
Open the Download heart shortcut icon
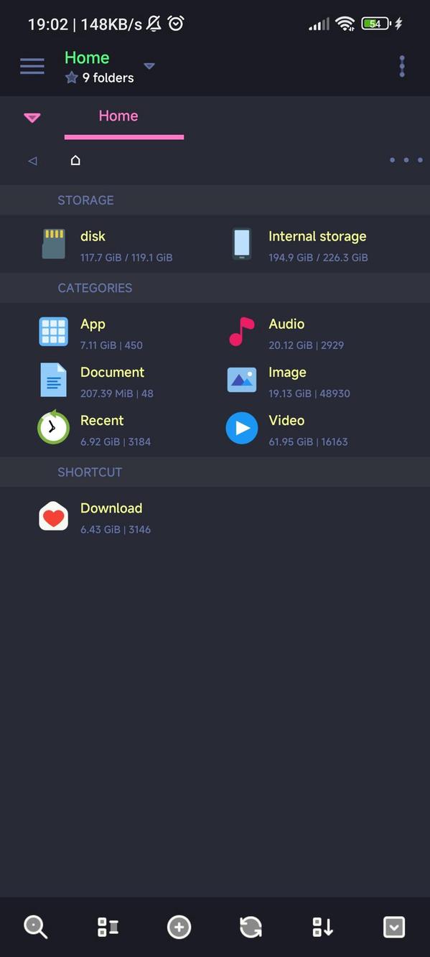(54, 516)
